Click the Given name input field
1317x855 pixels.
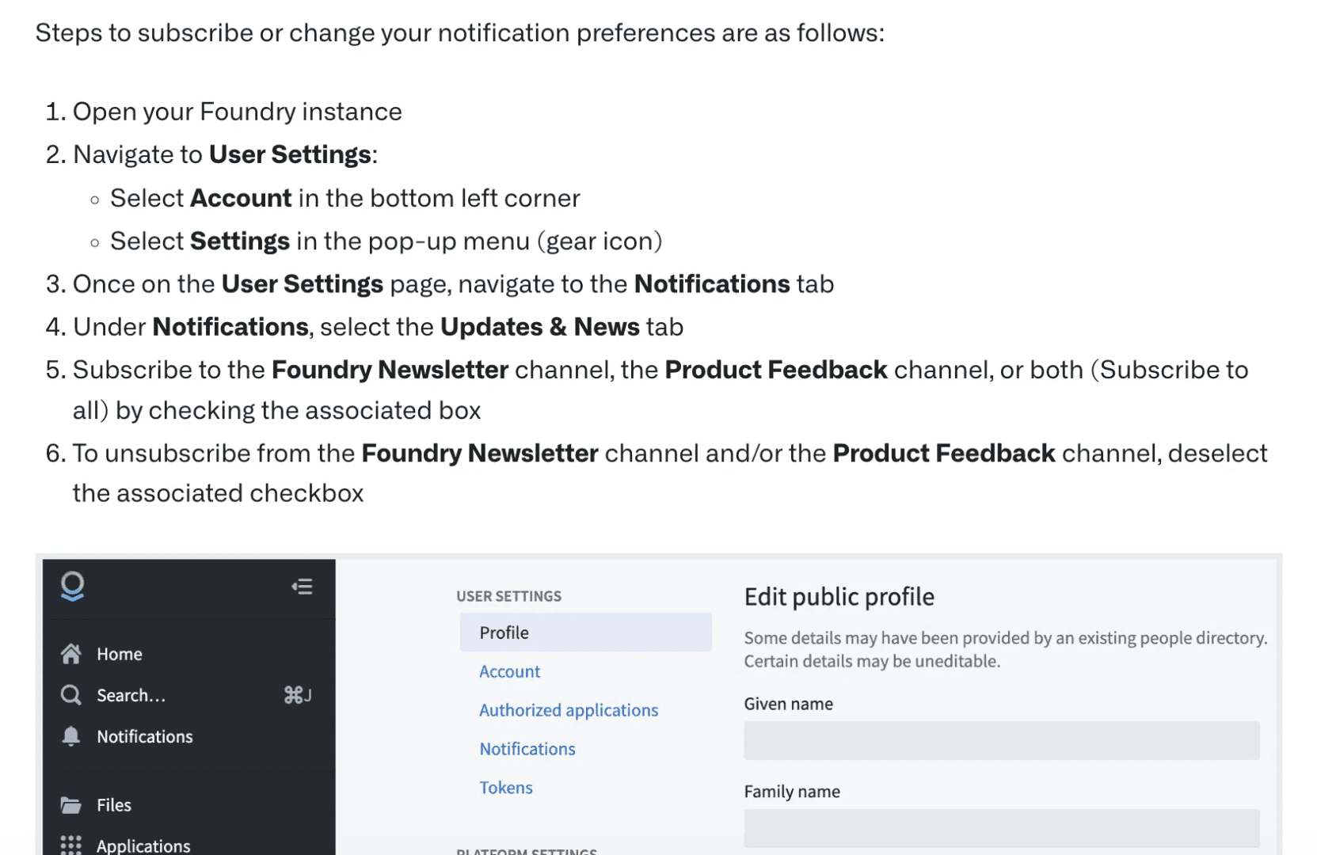(x=1001, y=740)
